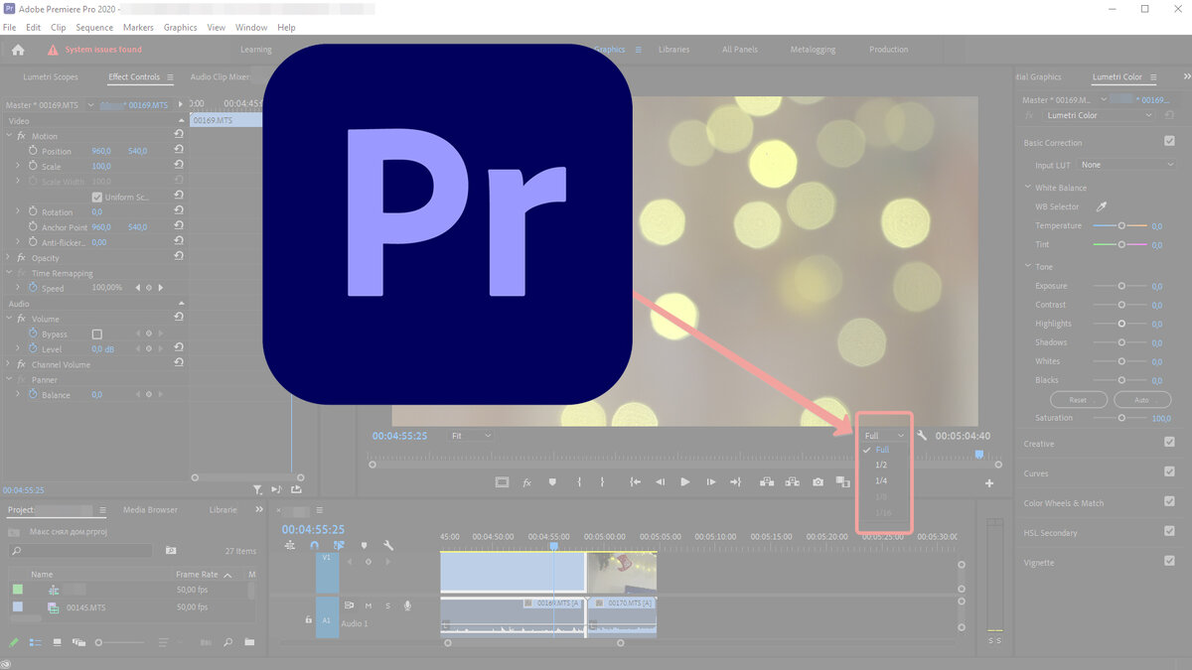Reset the Position parameter in Effect Controls
1192x670 pixels.
pos(179,151)
